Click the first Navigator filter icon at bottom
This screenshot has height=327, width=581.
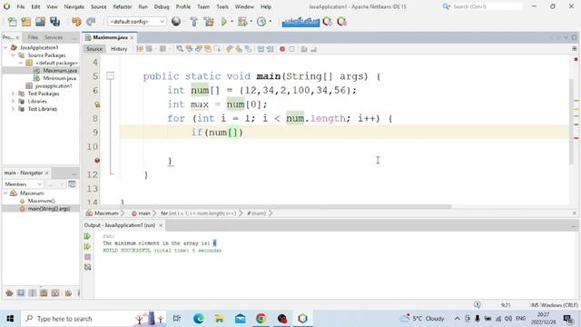pyautogui.click(x=9, y=293)
